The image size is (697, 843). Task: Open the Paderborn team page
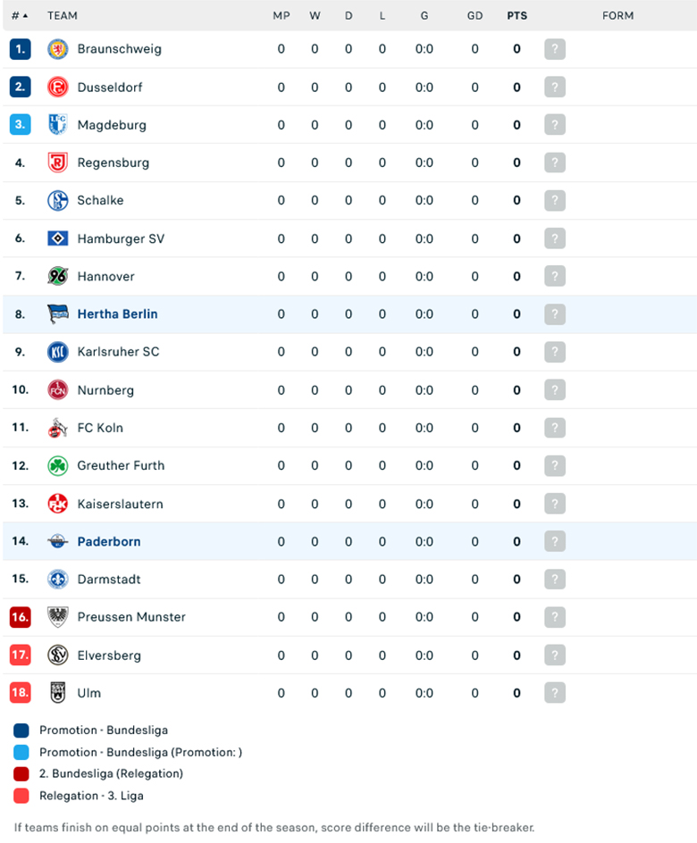pos(109,541)
